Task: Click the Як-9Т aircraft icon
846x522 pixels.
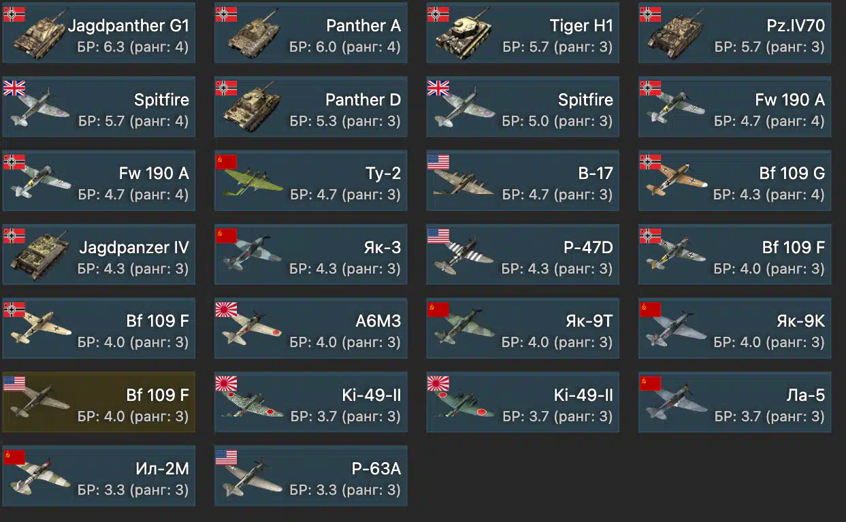Action: point(465,331)
